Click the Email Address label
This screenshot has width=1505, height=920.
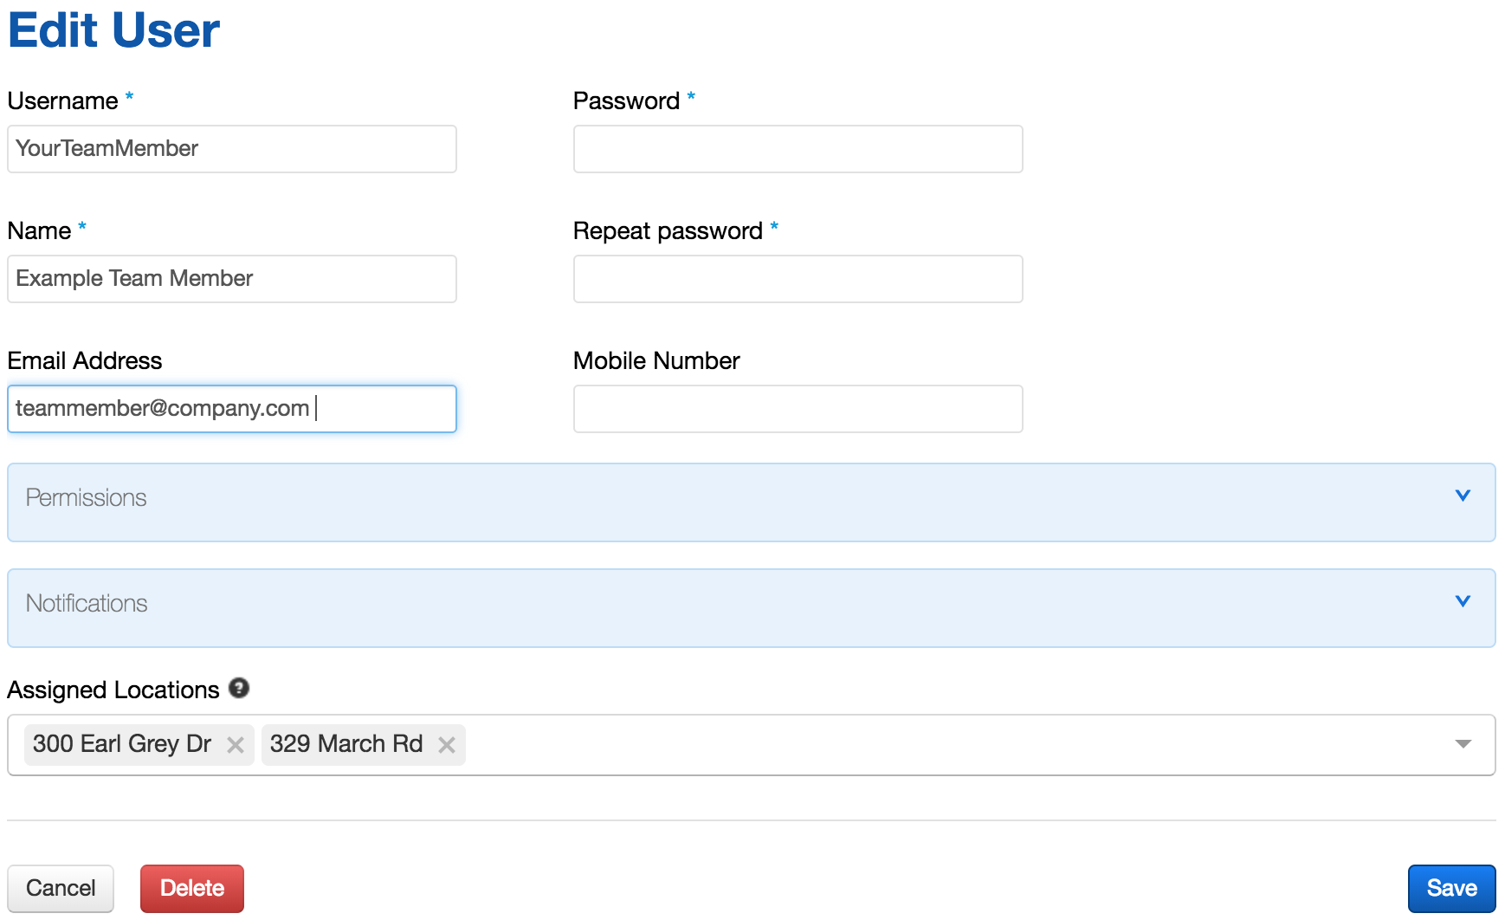tap(85, 361)
